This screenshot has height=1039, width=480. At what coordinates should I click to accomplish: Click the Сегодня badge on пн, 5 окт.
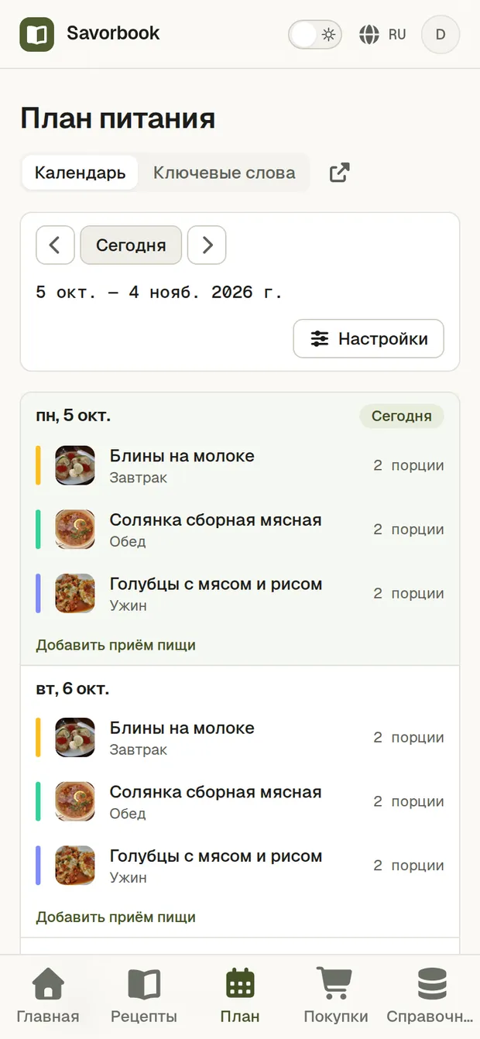402,416
